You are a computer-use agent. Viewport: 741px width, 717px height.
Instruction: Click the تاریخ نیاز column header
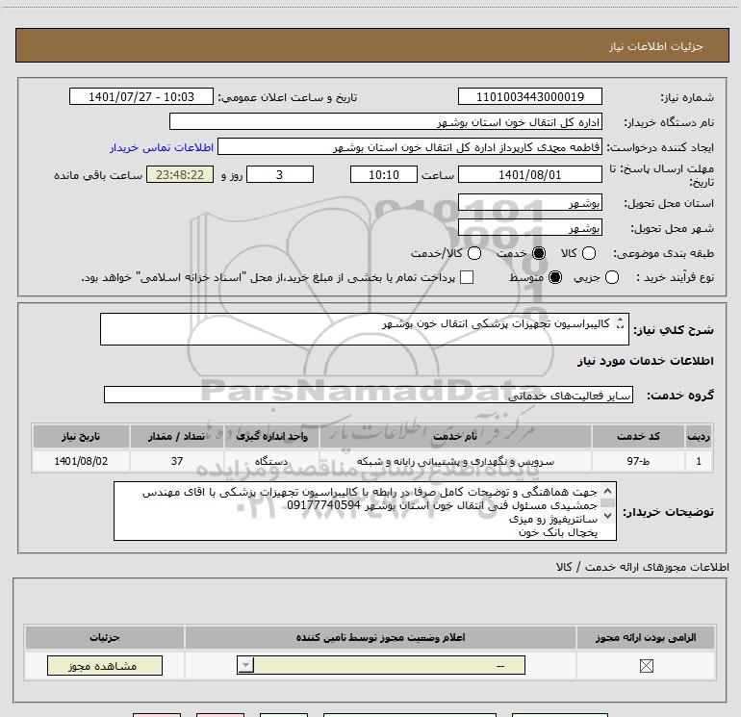pyautogui.click(x=81, y=436)
